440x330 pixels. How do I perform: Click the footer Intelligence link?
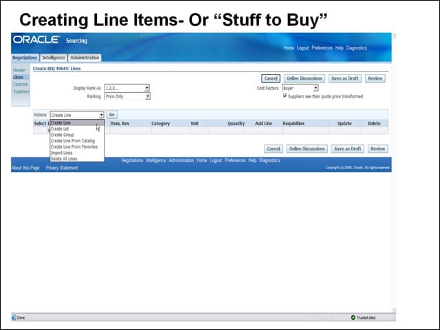tap(156, 160)
